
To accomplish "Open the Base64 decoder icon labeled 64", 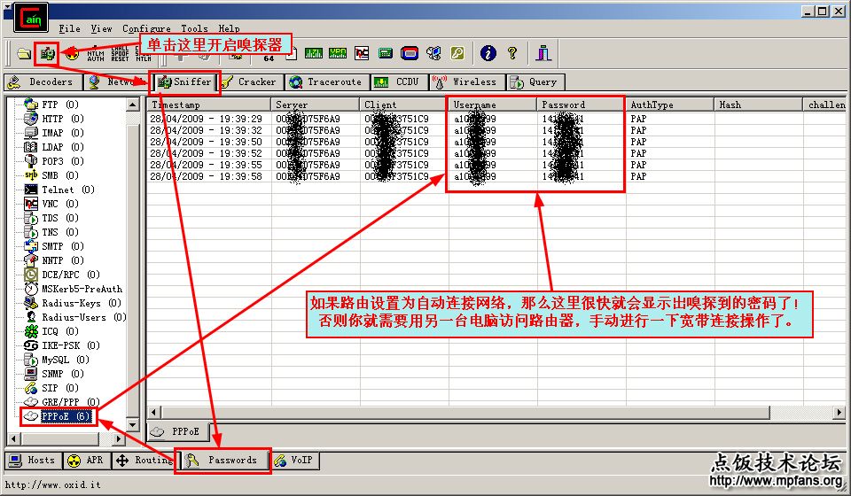I will 269,58.
